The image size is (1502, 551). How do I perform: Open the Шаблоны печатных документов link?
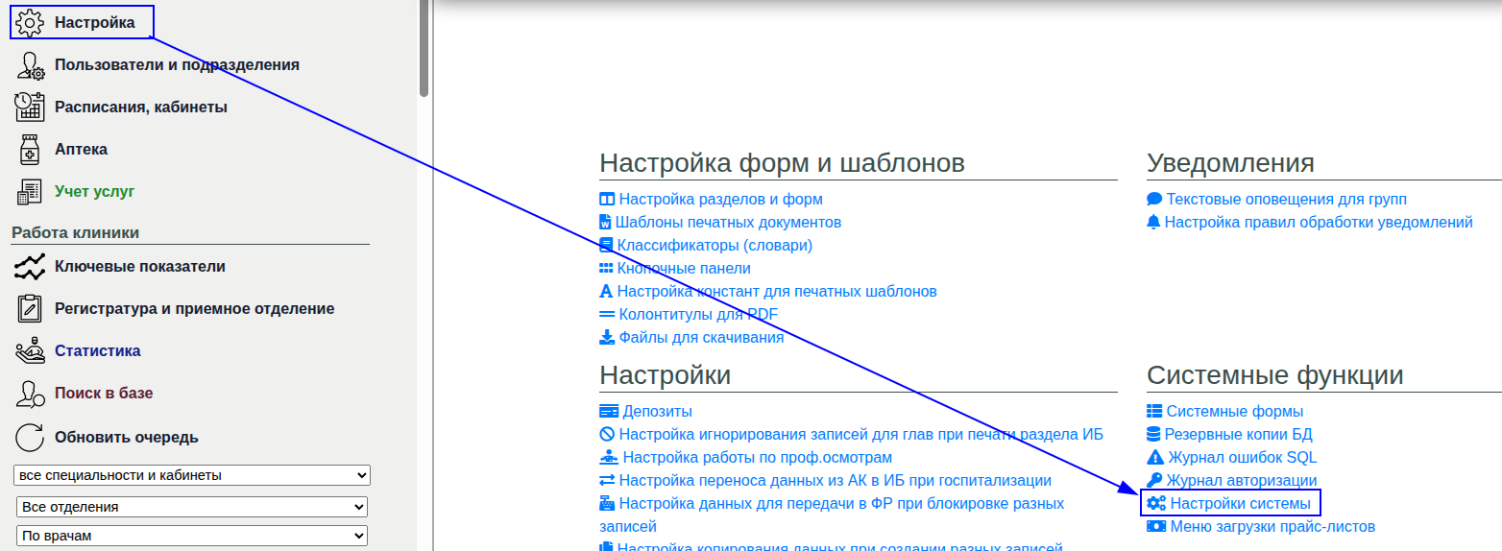(x=728, y=222)
